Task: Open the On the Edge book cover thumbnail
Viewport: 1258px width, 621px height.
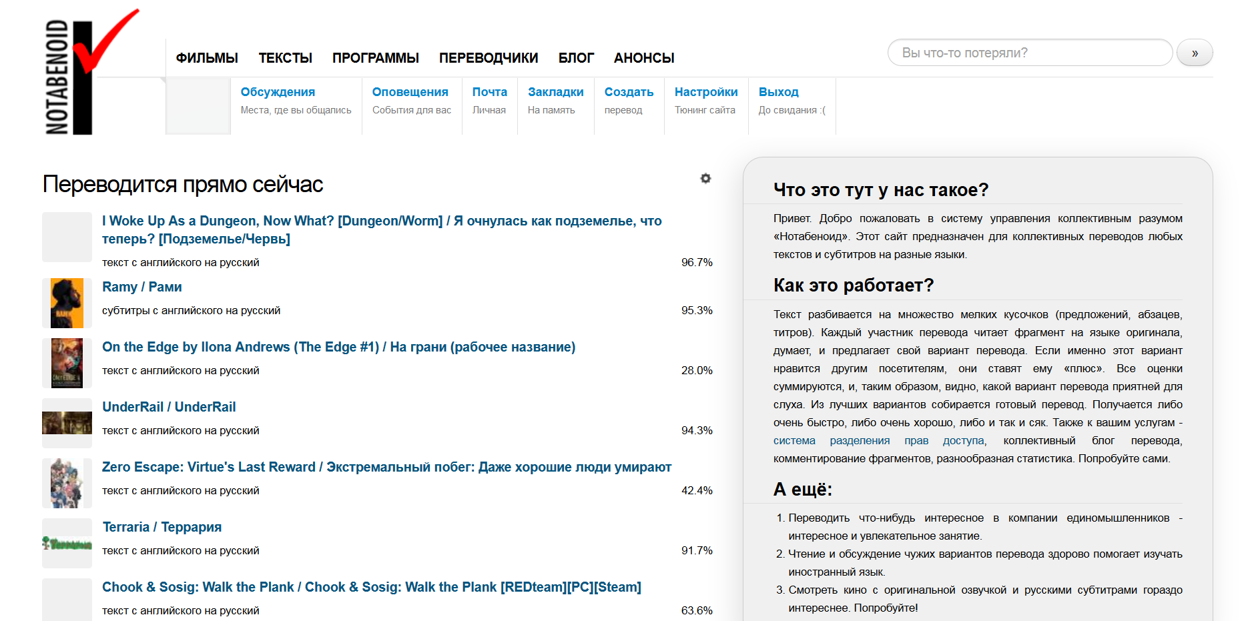Action: [x=67, y=364]
